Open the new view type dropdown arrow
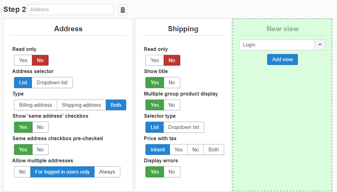 pos(319,45)
